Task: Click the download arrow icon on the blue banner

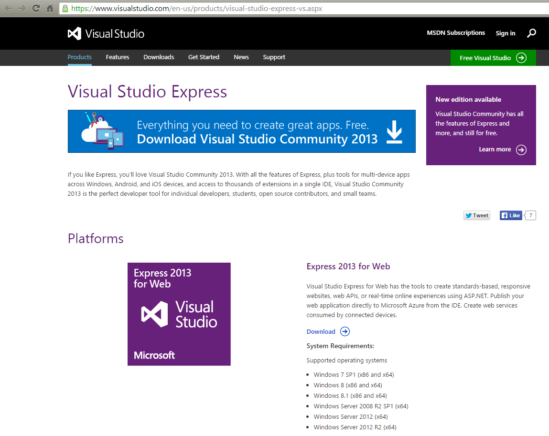Action: (394, 132)
